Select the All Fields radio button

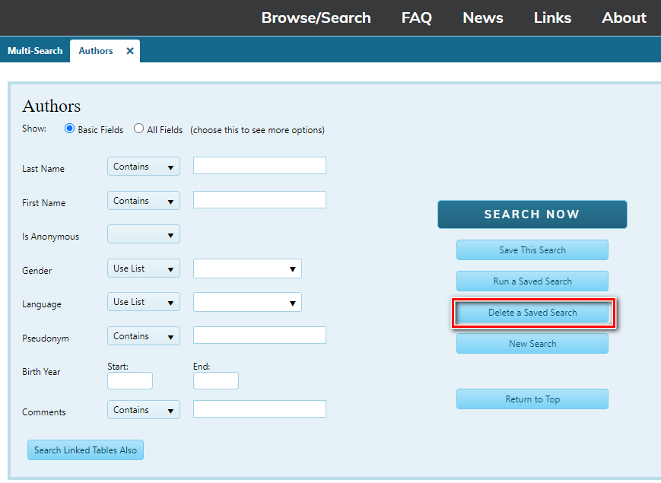(138, 129)
